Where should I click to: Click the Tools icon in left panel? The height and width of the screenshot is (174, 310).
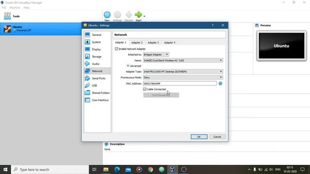tap(7, 16)
